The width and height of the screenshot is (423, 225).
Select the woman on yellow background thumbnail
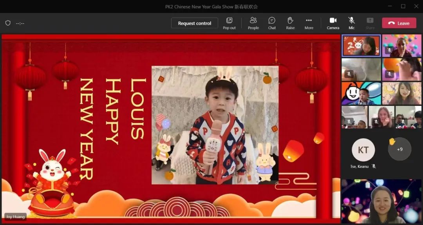point(401,93)
